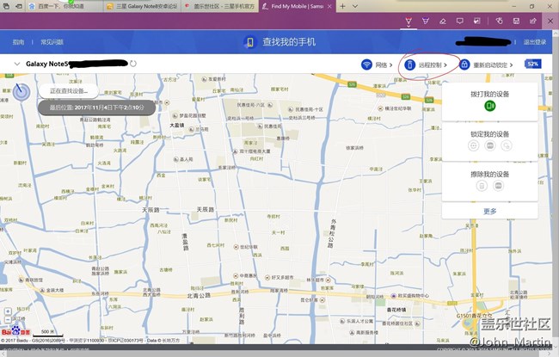
Task: Expand the Galaxy Note device dropdown chevron
Action: (16, 65)
